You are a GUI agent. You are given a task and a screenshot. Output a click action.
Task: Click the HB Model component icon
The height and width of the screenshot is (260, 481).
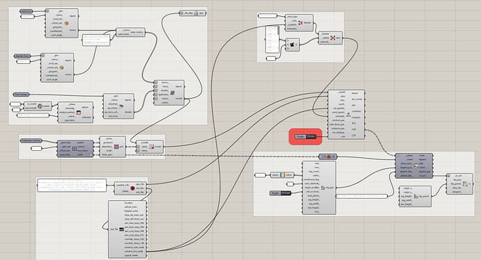click(172, 92)
